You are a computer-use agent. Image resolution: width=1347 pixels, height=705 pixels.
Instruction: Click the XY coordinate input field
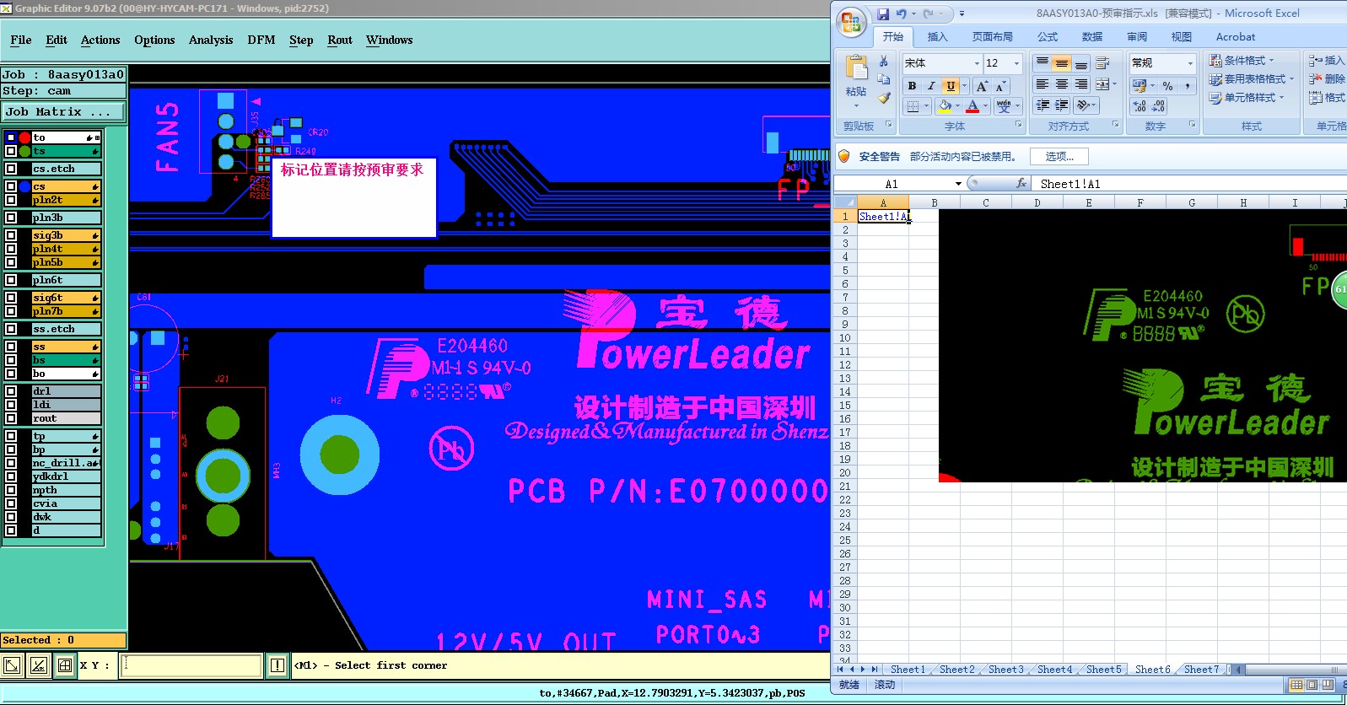191,665
